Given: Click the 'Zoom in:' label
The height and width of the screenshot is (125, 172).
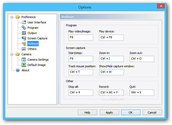Looking at the screenshot, I should (x=104, y=53).
